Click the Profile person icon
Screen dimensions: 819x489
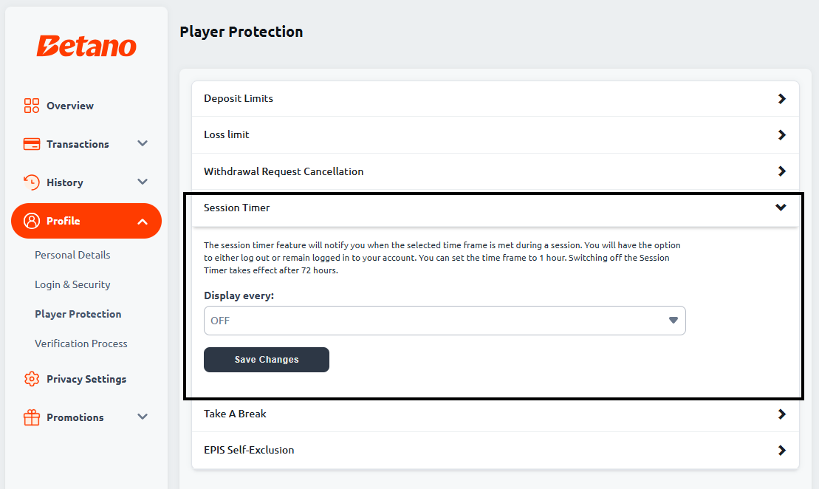click(31, 221)
